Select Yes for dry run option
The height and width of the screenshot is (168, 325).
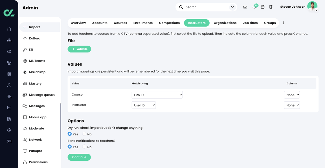[69, 134]
